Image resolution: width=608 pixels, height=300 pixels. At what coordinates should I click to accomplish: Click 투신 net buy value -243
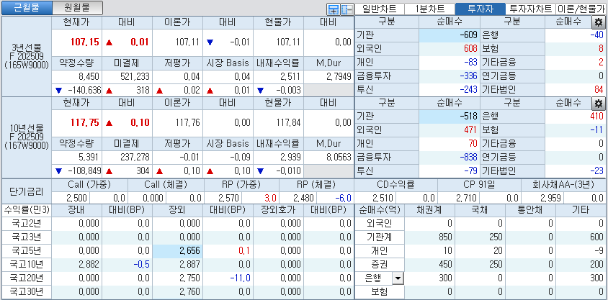pos(468,90)
